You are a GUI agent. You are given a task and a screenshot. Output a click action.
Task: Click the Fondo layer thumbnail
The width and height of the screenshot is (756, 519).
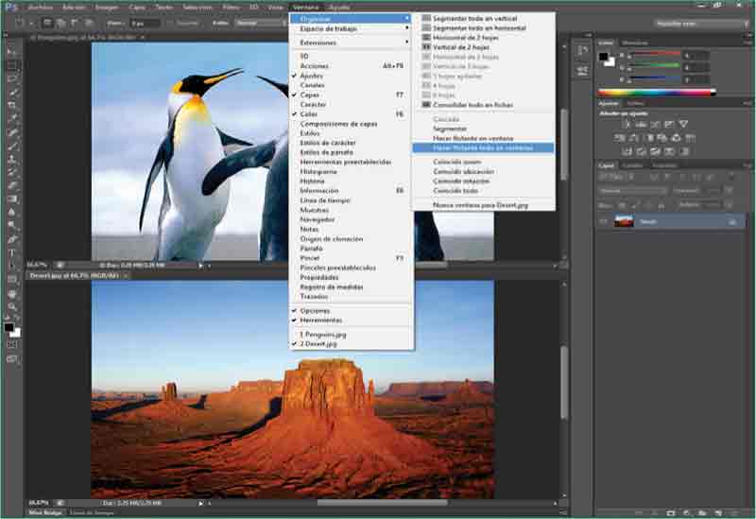(x=624, y=221)
